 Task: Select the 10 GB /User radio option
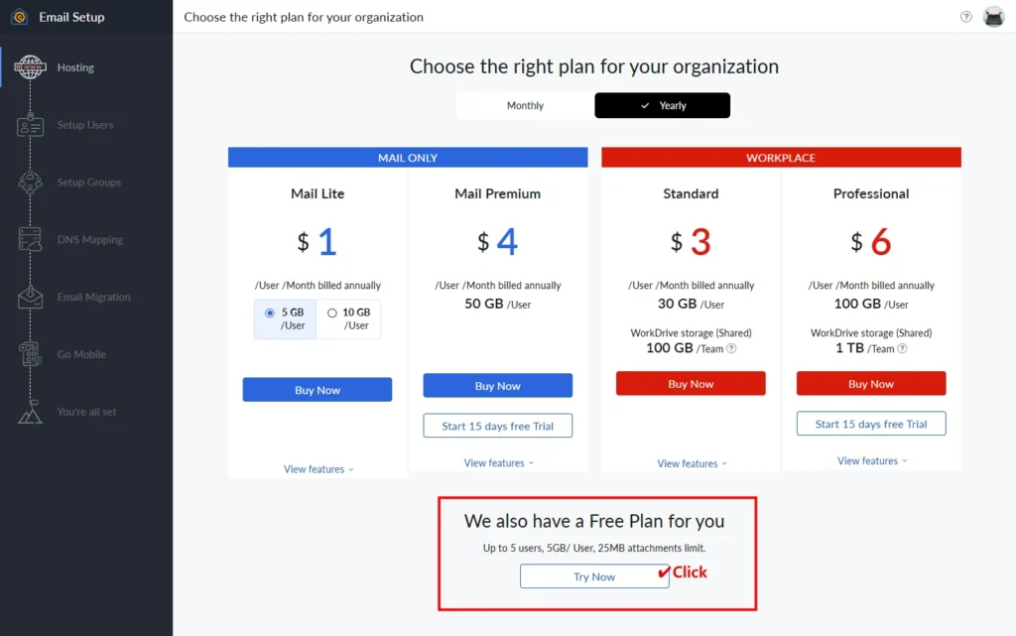click(x=332, y=313)
